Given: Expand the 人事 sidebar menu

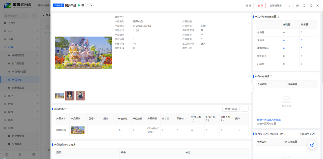Looking at the screenshot, I should [19, 39].
